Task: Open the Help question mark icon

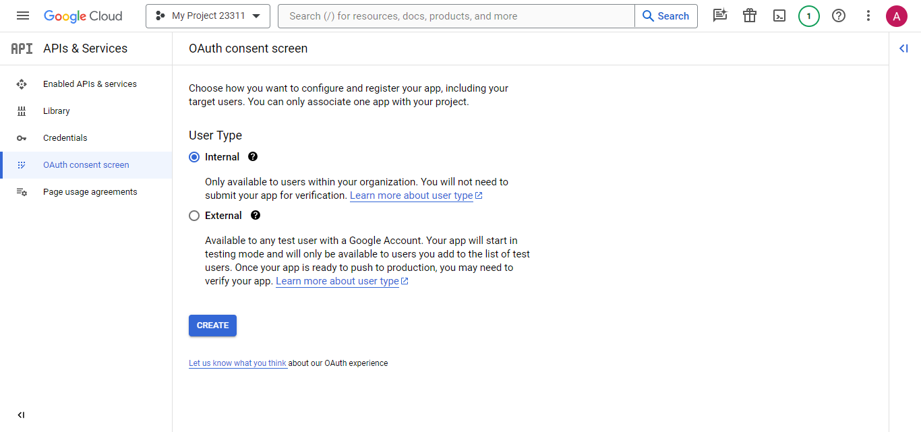Action: pos(838,16)
